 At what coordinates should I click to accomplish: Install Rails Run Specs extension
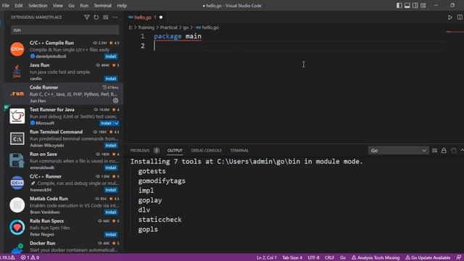(x=111, y=234)
